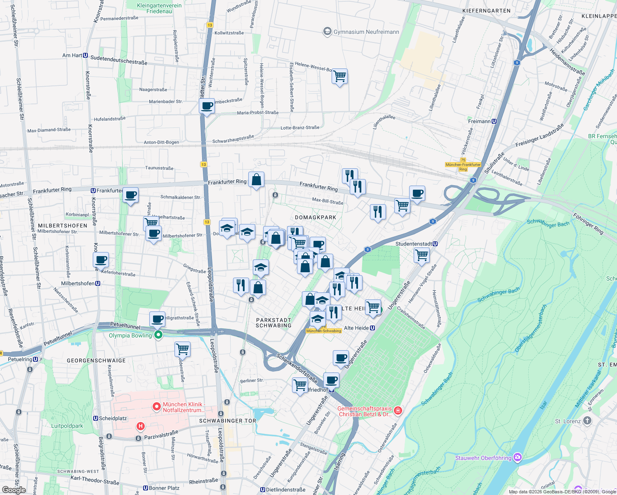Viewport: 617px width, 495px height.
Task: Select the Gymnasium Neufreimann school marker
Action: [x=327, y=32]
